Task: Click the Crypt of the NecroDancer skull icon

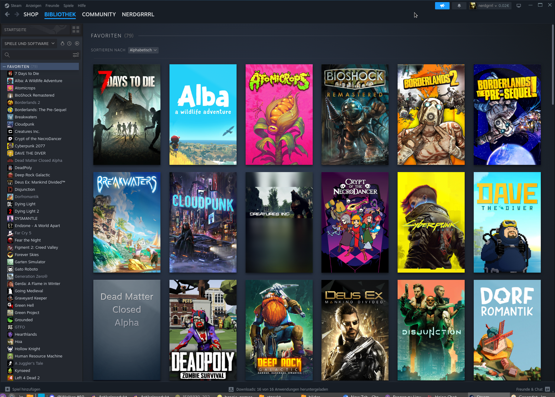Action: [x=10, y=139]
